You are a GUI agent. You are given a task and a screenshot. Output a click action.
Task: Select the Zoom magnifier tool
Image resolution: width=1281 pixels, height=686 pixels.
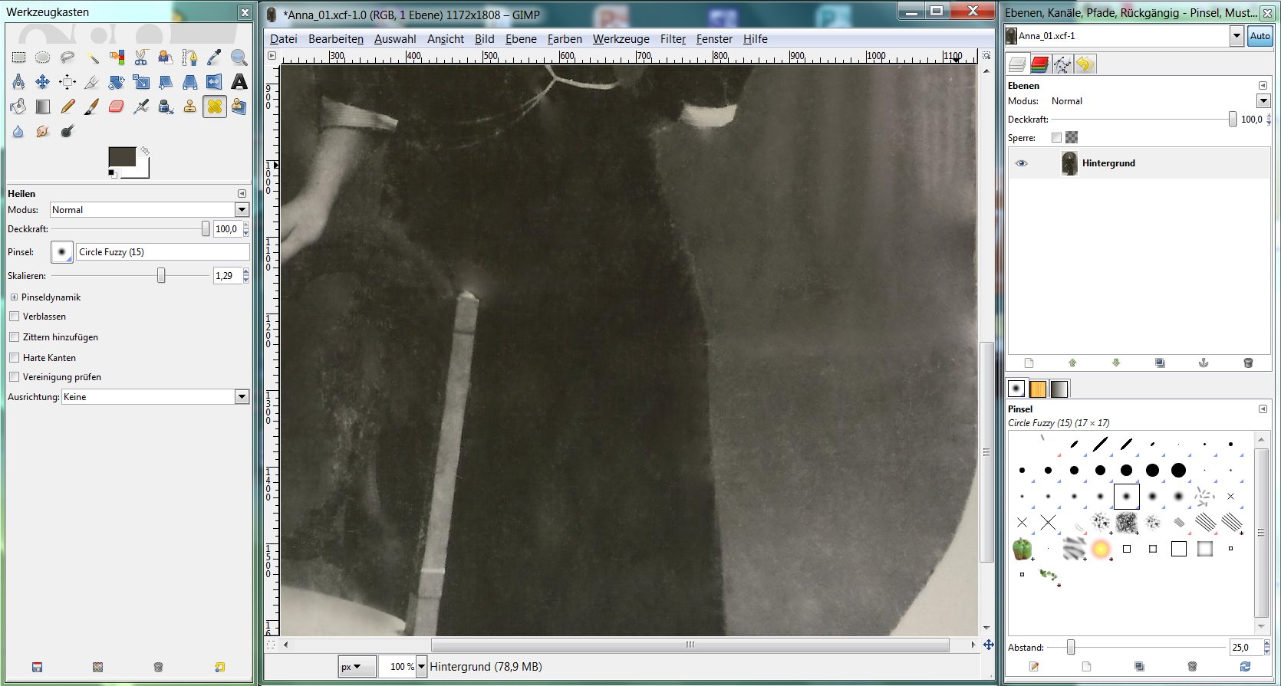pyautogui.click(x=239, y=57)
